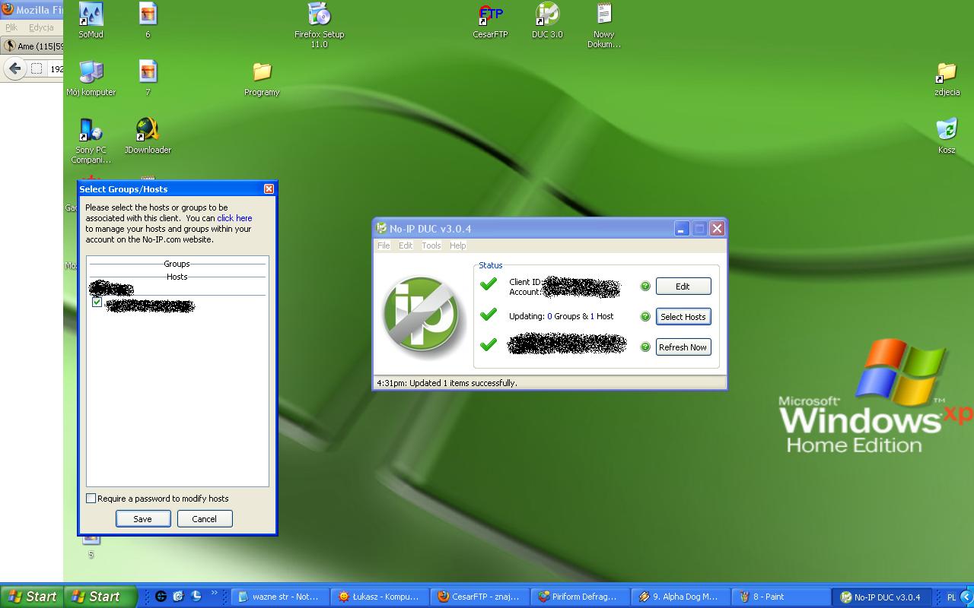Click the No-IP DUC title bar icon
Image resolution: width=974 pixels, height=608 pixels.
[x=382, y=228]
